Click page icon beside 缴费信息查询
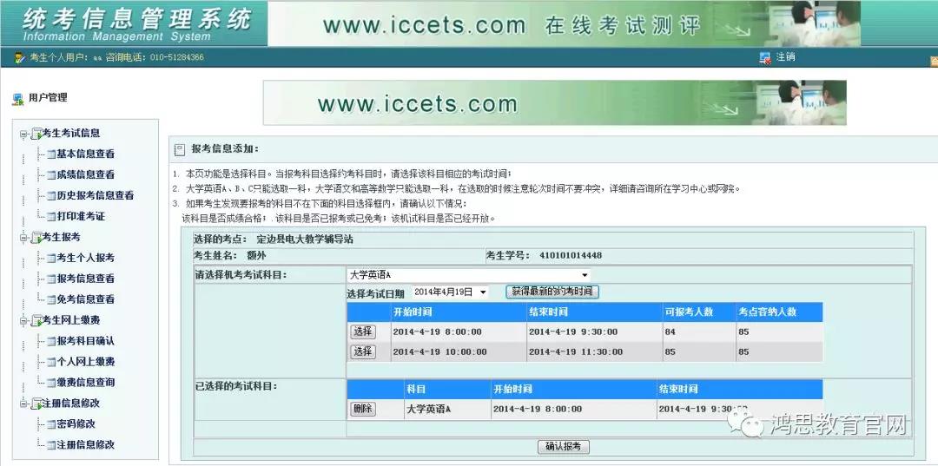The width and height of the screenshot is (938, 466). pyautogui.click(x=51, y=383)
